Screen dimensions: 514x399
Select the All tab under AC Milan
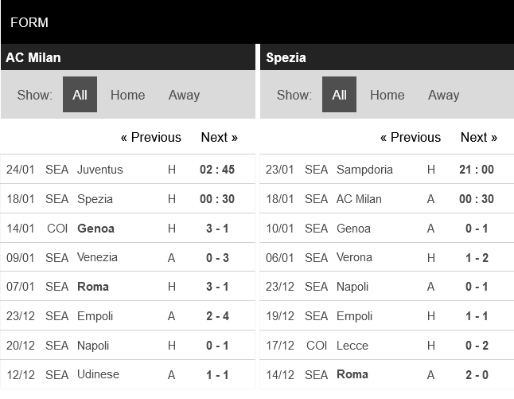coord(80,95)
